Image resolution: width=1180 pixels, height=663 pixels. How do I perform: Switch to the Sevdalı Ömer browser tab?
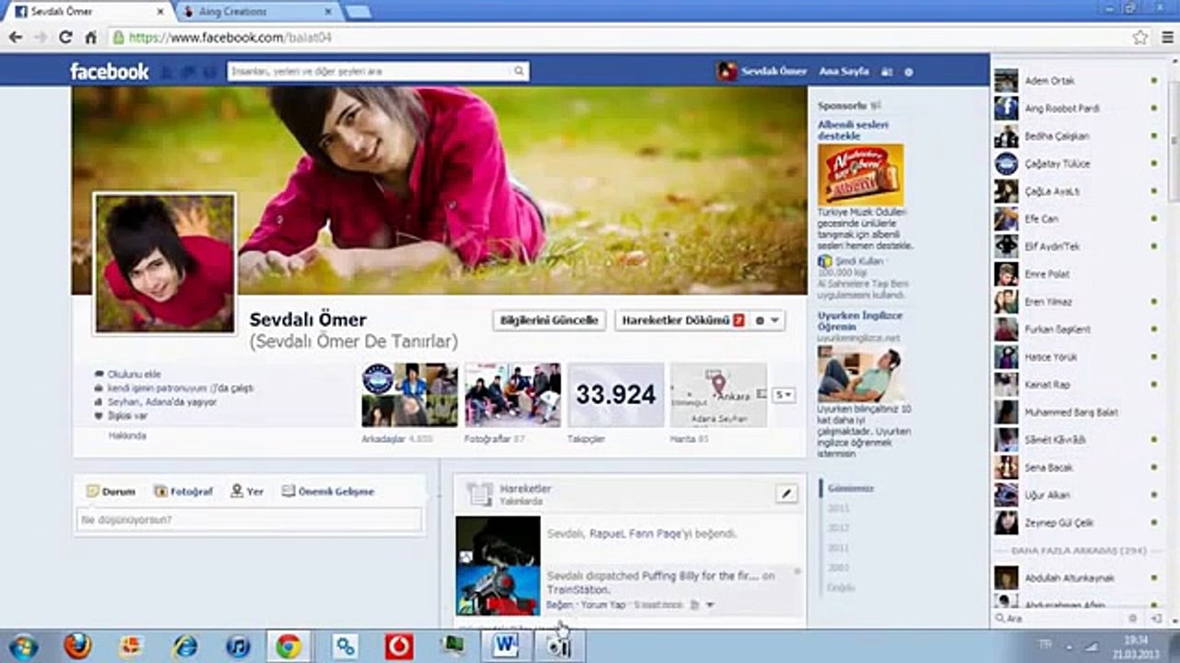coord(88,11)
